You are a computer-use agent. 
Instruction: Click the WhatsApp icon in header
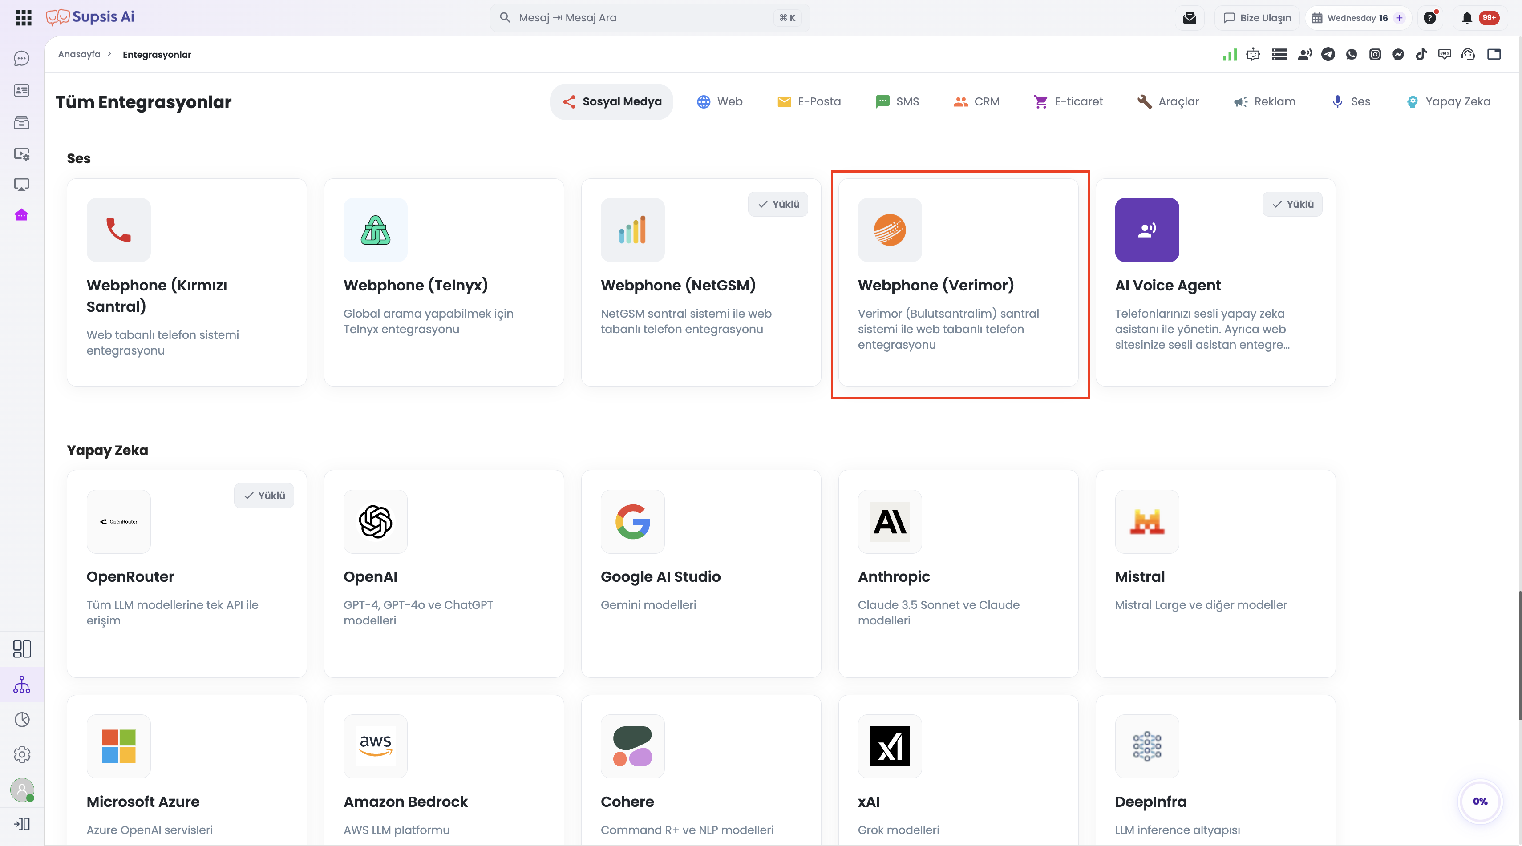tap(1352, 54)
